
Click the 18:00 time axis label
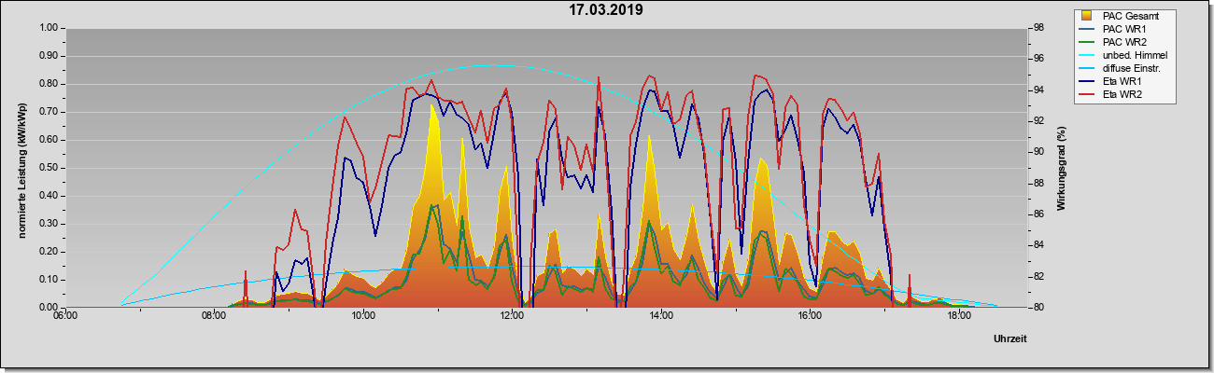957,317
